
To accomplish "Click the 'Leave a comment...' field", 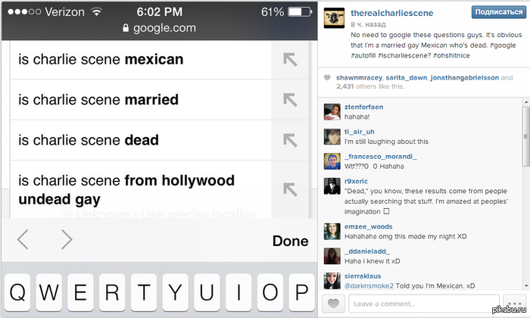I will [x=424, y=304].
